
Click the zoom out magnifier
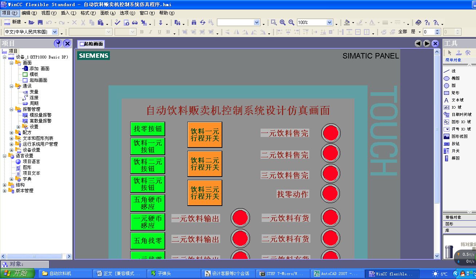point(291,23)
